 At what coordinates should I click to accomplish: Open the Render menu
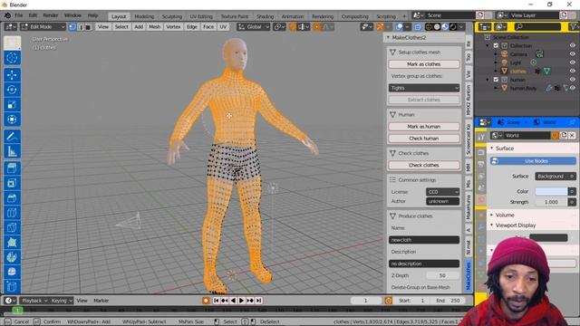click(x=51, y=15)
